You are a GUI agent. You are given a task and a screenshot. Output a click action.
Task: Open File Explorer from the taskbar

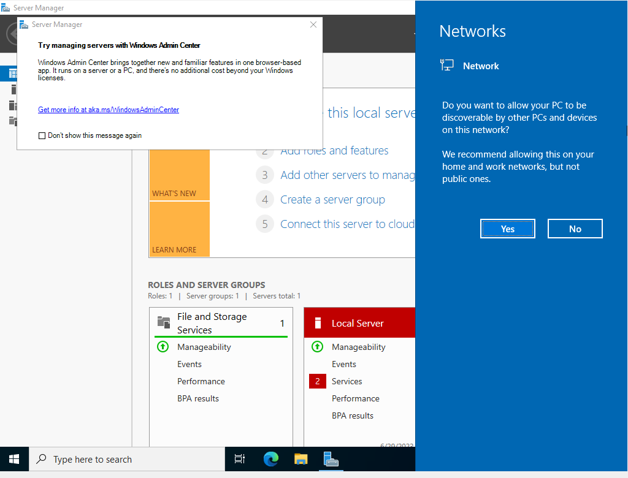click(x=301, y=459)
